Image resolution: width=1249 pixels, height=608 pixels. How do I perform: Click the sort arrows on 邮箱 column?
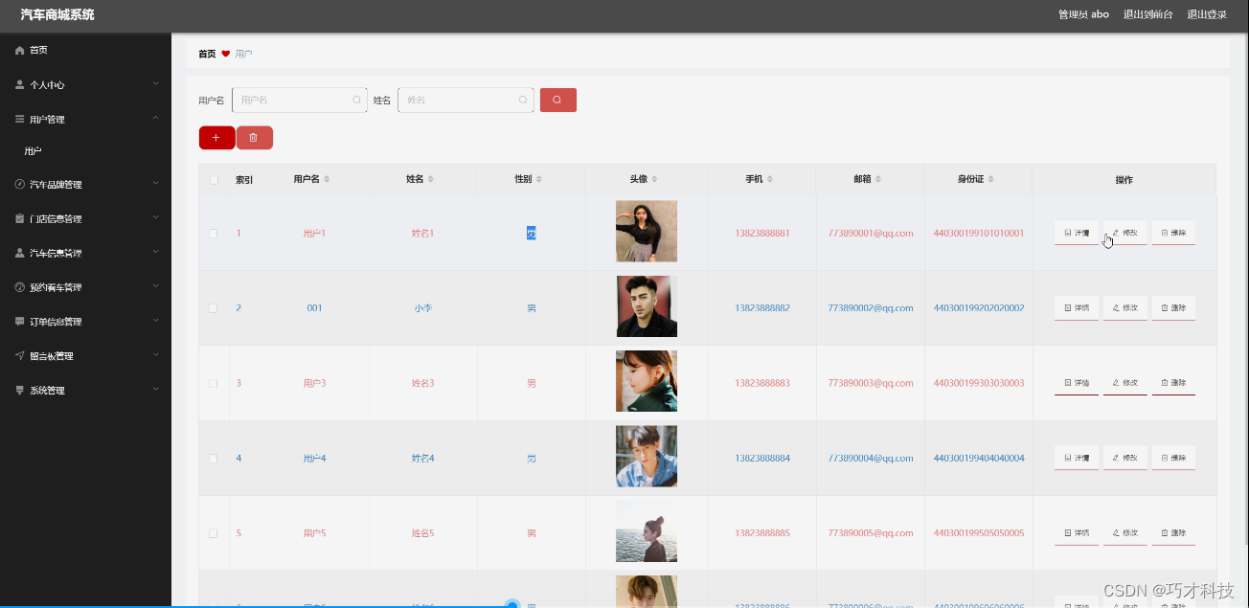pyautogui.click(x=878, y=179)
